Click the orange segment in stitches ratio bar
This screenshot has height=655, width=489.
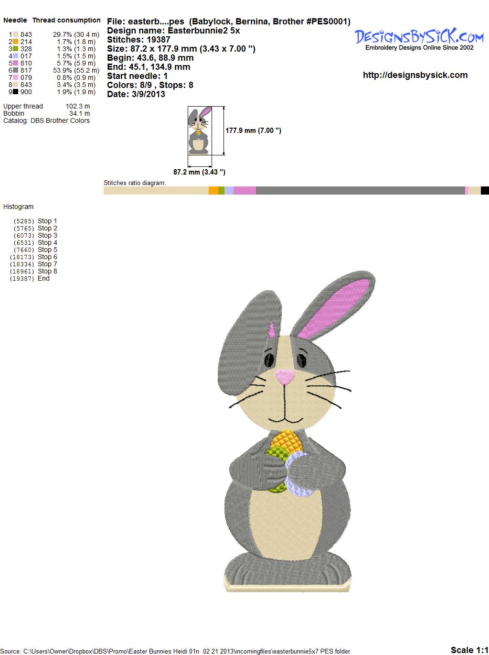pos(213,191)
